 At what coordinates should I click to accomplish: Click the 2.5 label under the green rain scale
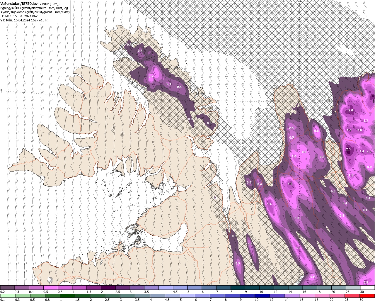[107, 300]
